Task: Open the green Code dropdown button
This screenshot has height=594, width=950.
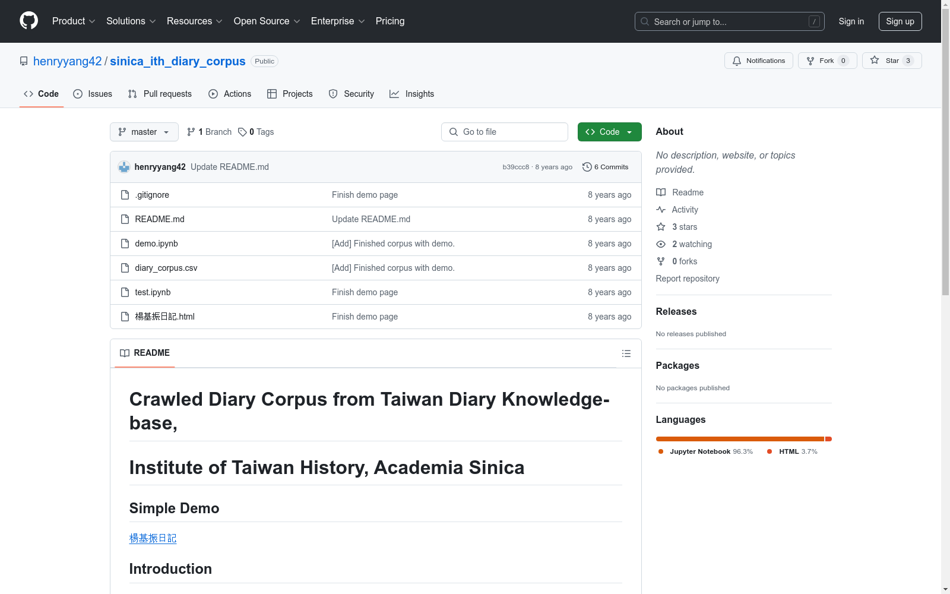Action: tap(609, 132)
